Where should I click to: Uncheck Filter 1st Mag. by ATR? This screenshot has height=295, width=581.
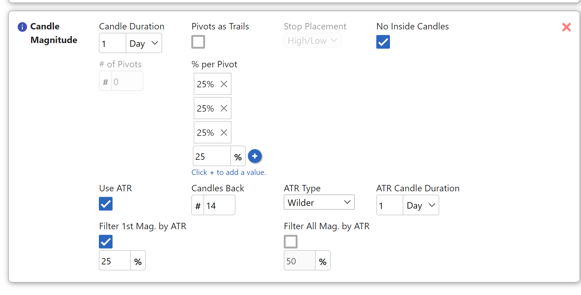[106, 242]
